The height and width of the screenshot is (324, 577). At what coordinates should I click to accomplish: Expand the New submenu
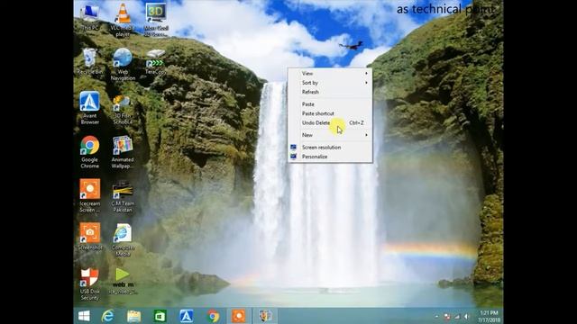point(330,135)
